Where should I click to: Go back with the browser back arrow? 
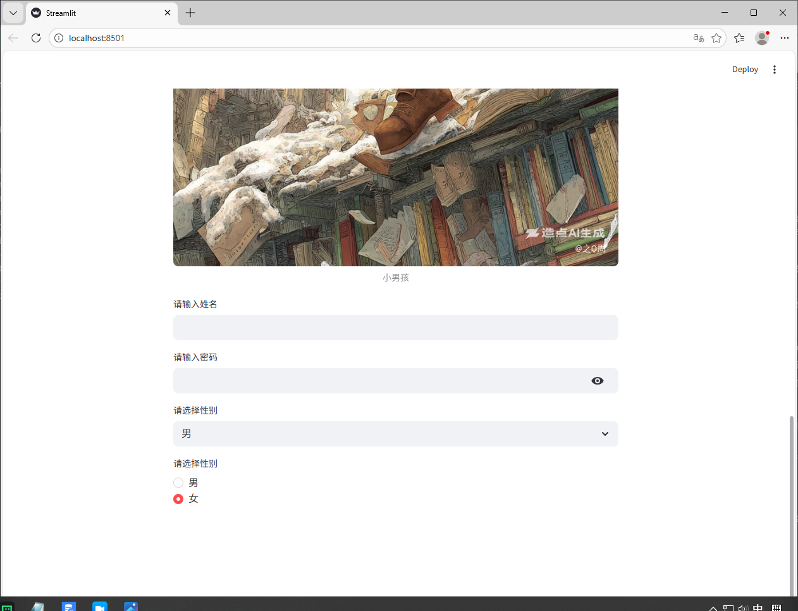(x=13, y=38)
